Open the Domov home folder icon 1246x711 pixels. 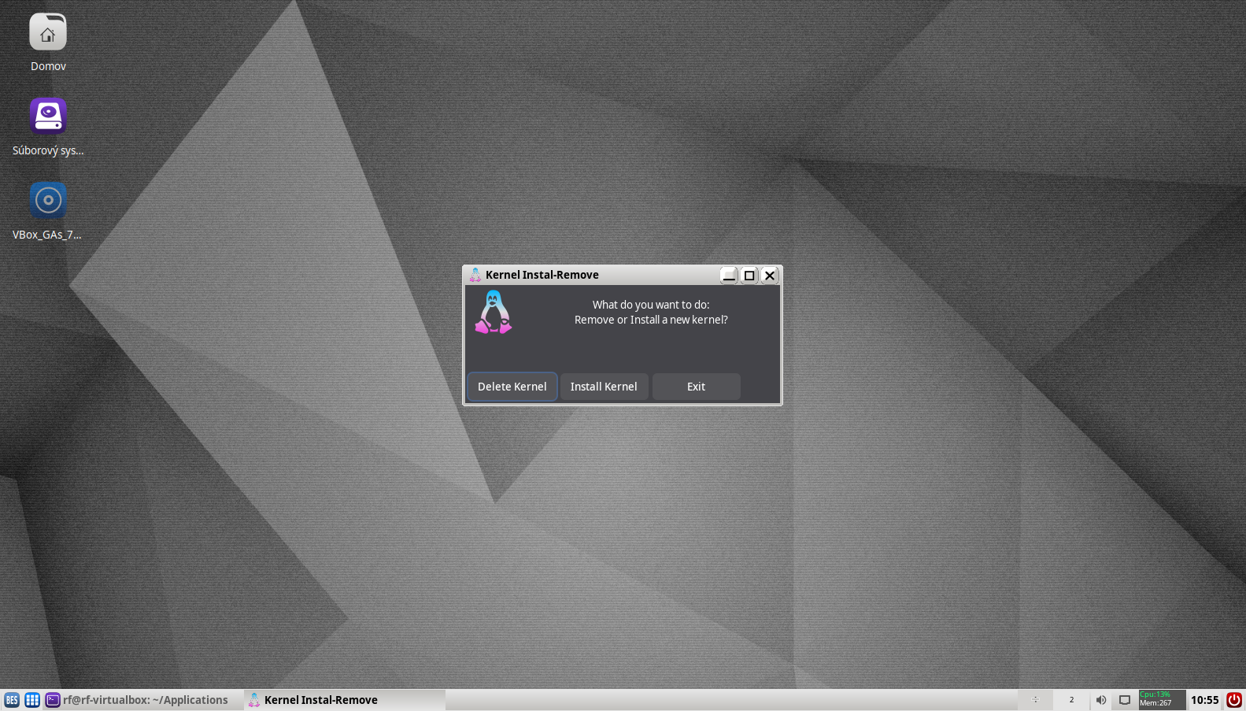click(48, 32)
